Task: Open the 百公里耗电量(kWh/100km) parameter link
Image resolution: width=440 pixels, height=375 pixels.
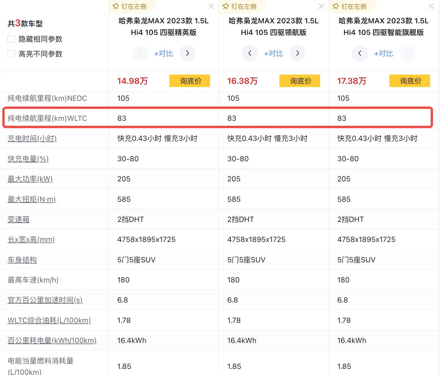Action: 52,340
